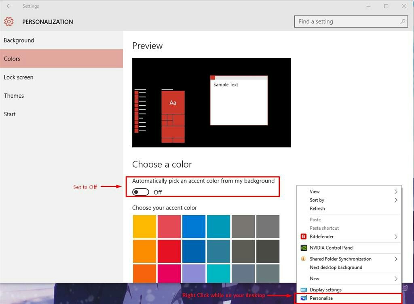Expand the New submenu
Viewport: 414px width, 304px height.
pyautogui.click(x=315, y=278)
